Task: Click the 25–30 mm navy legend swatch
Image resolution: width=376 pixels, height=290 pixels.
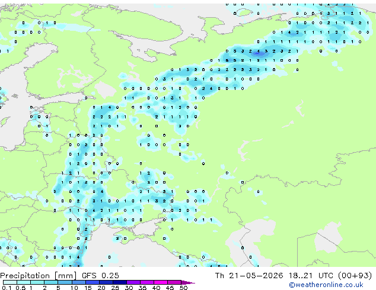Action: pyautogui.click(x=119, y=282)
